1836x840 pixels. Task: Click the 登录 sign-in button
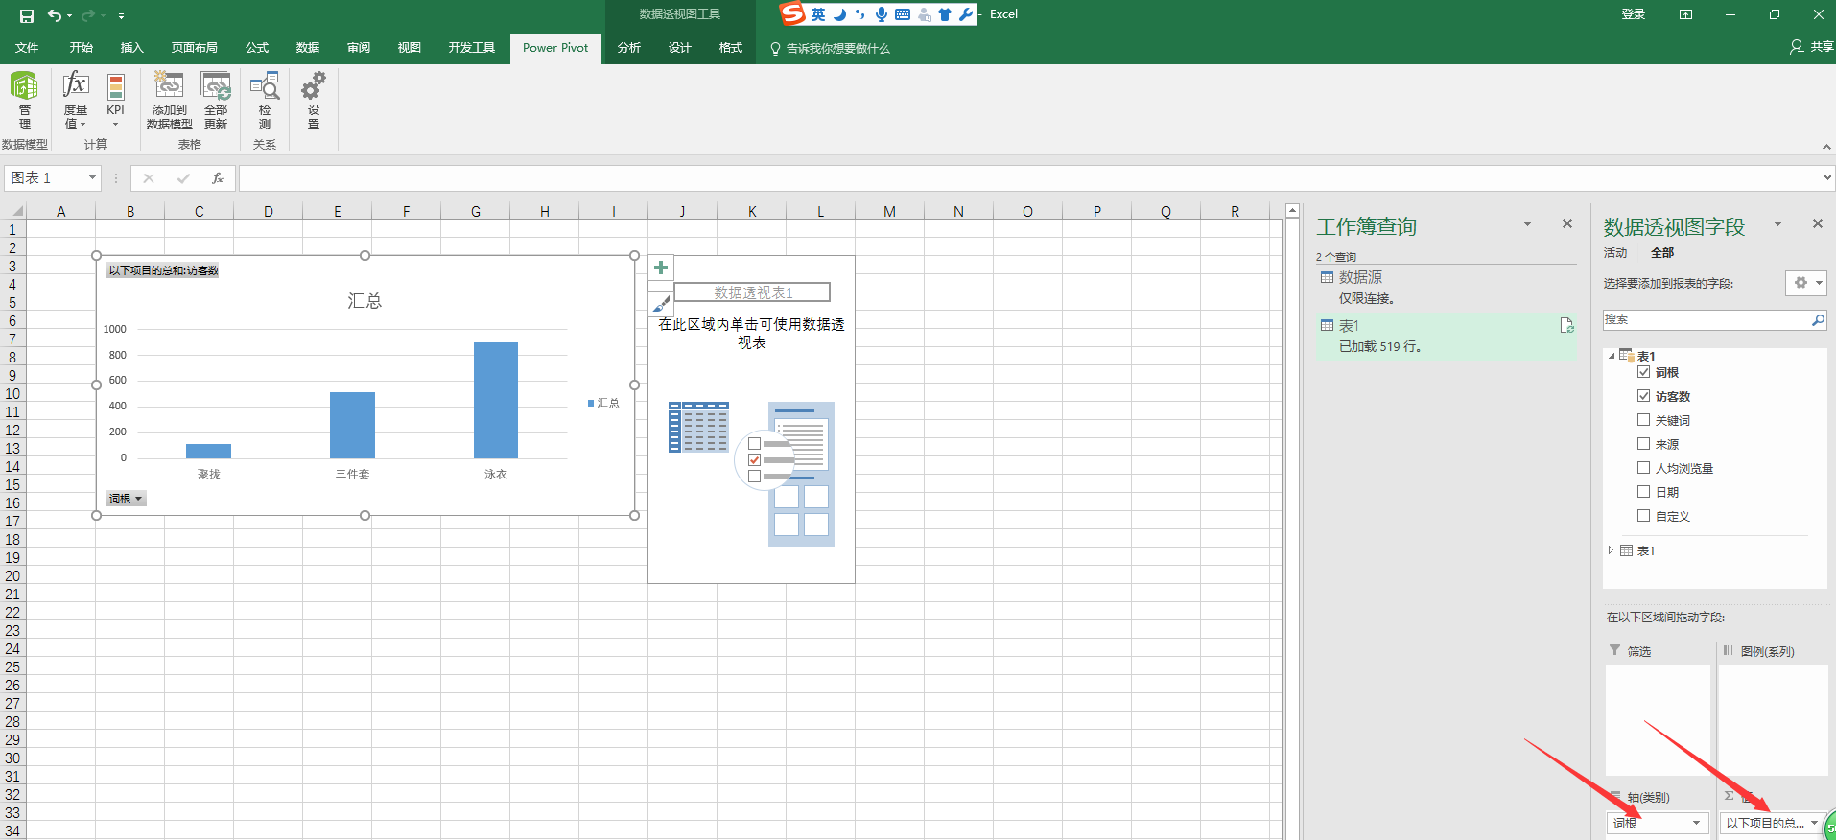point(1634,14)
